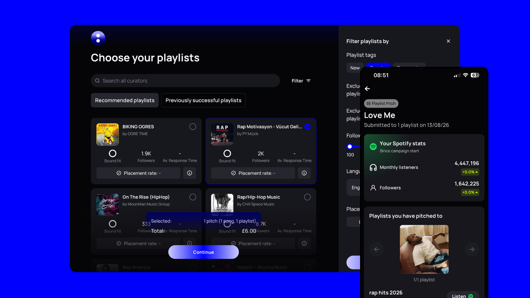Click the phone WiFi status icon
Viewport: 530px width, 298px height.
point(465,75)
